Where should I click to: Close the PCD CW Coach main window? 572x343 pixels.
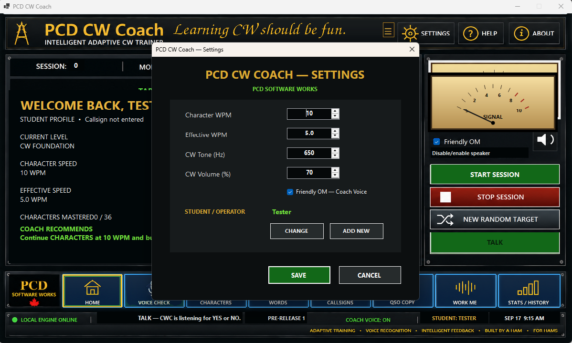point(561,7)
